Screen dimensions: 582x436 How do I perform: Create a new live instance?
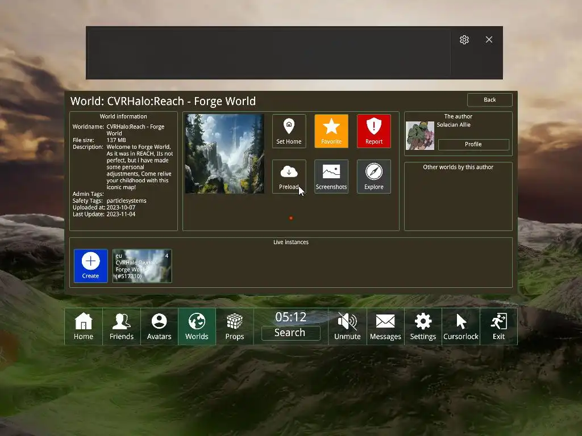(x=90, y=266)
